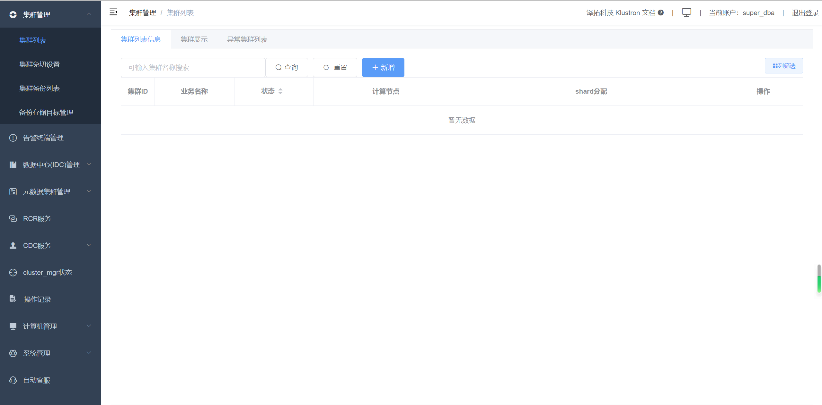Viewport: 822px width, 405px height.
Task: Click the 退出登录 link
Action: (805, 13)
